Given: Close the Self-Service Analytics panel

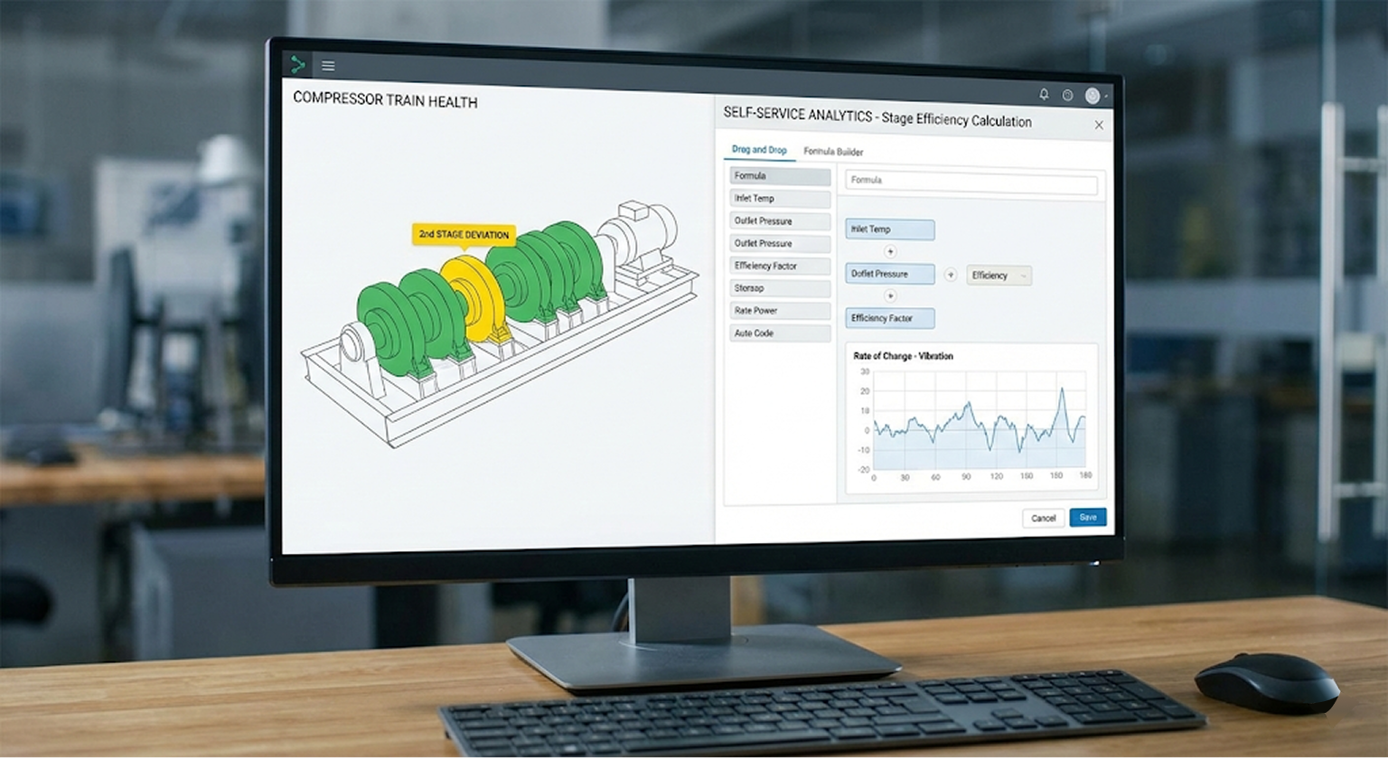Looking at the screenshot, I should 1099,126.
